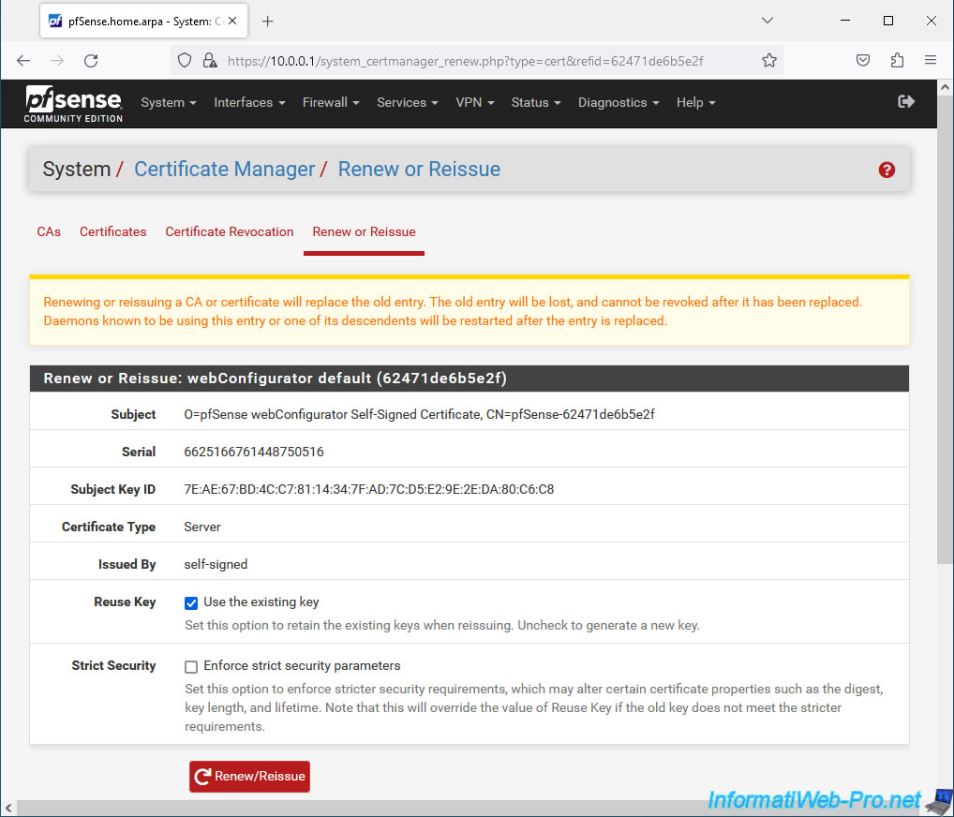The image size is (954, 817).
Task: Expand the Diagnostics menu
Action: point(619,102)
